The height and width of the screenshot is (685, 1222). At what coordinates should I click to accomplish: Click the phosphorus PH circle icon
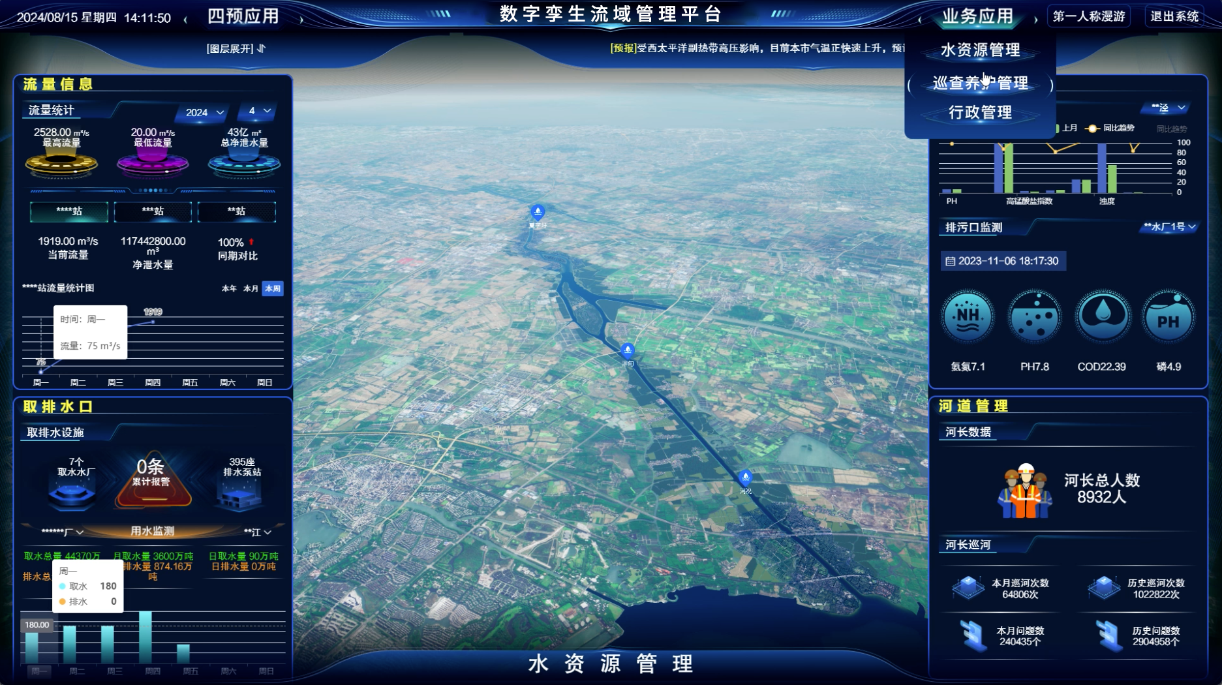click(x=1169, y=316)
